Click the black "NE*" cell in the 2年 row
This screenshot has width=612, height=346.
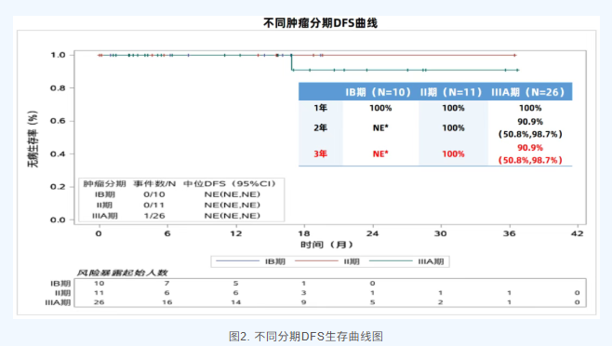pos(380,128)
